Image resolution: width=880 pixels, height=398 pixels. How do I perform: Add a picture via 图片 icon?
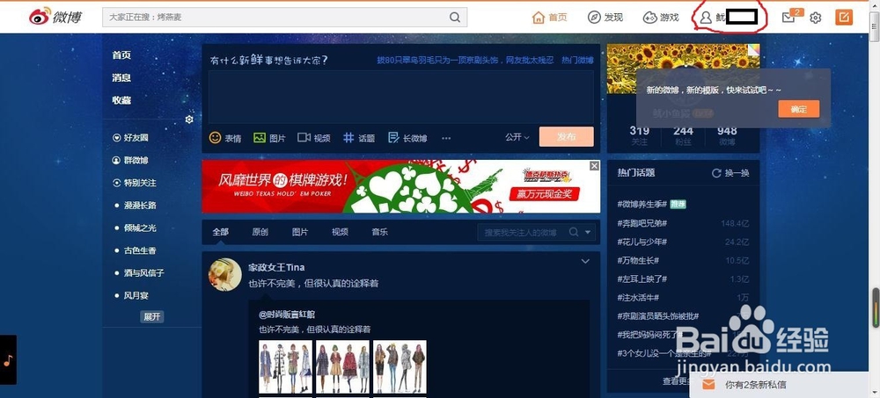(269, 138)
